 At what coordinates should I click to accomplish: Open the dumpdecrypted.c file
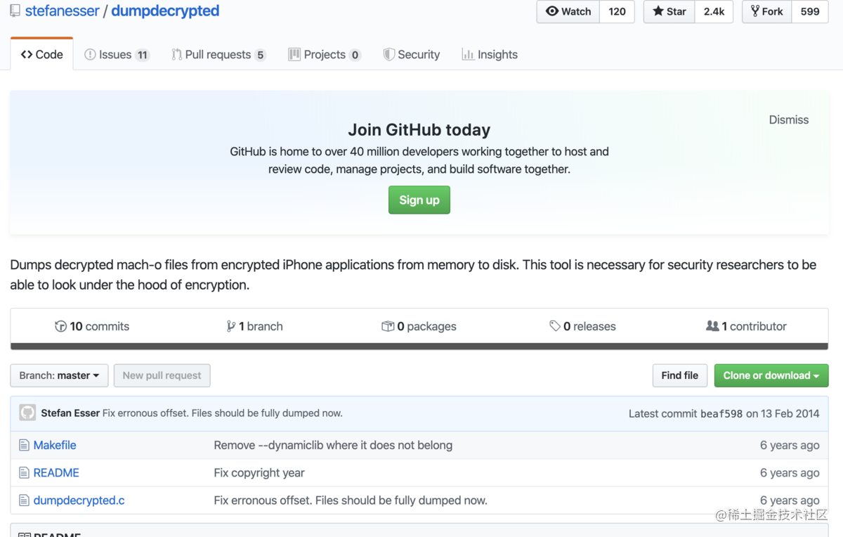pos(79,500)
